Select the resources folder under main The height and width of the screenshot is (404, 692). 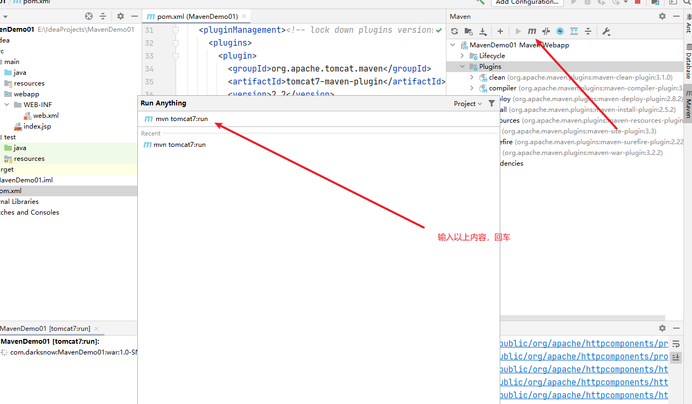coord(24,83)
